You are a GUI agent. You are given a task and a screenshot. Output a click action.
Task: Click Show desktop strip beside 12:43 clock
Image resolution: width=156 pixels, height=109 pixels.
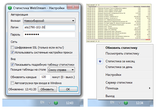(82, 103)
